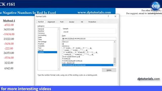Select the 0.00_ ;[Red]-0.00 format code
The width and height of the screenshot is (162, 91).
[x=68, y=63]
